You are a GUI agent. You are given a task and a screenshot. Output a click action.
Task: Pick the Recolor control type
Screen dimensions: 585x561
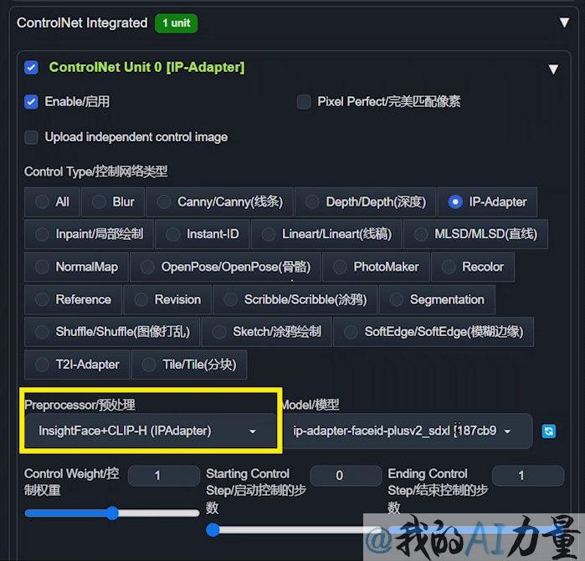[473, 267]
